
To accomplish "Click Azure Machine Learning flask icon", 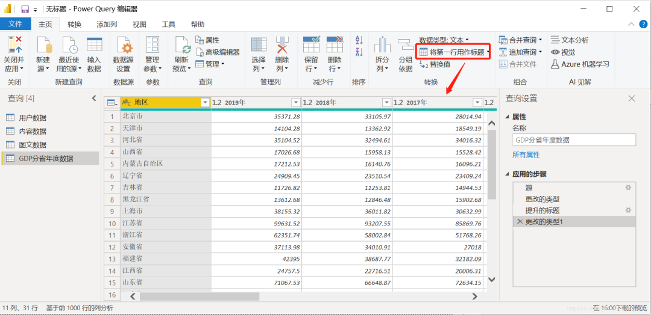I will [x=555, y=64].
